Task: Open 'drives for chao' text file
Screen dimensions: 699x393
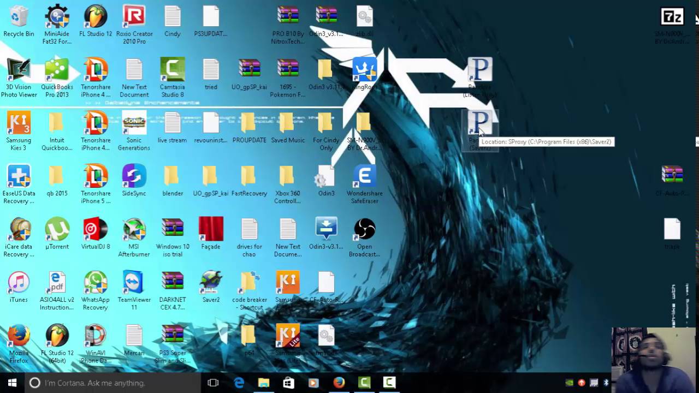Action: (x=249, y=237)
